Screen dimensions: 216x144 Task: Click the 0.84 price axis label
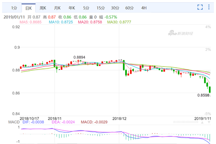coord(16,113)
